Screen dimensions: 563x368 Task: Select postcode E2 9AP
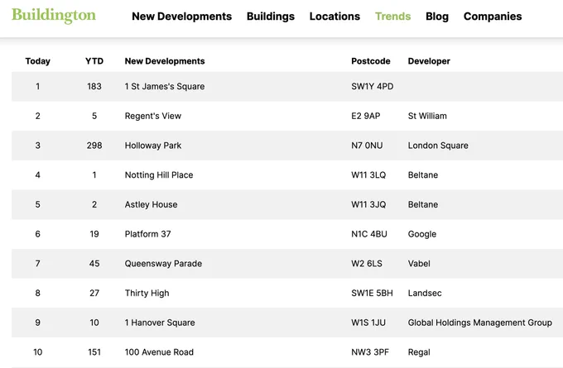[x=365, y=116]
